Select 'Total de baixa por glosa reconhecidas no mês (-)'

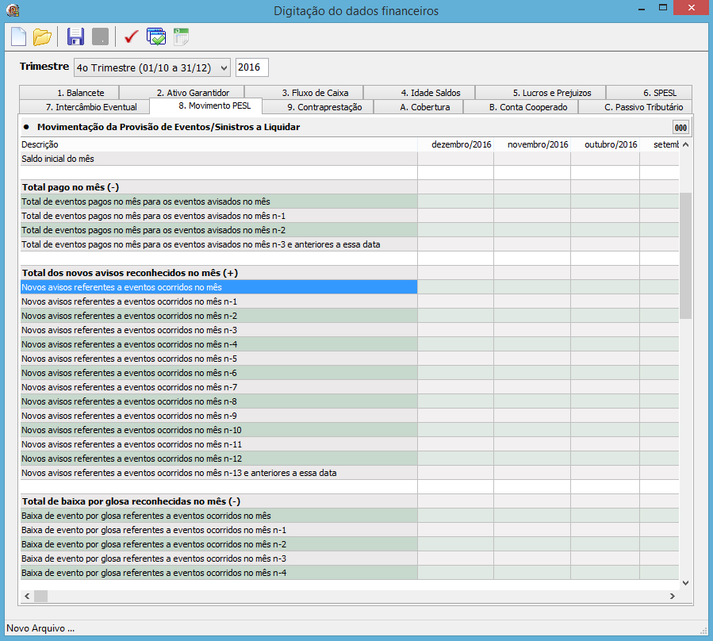click(x=219, y=502)
